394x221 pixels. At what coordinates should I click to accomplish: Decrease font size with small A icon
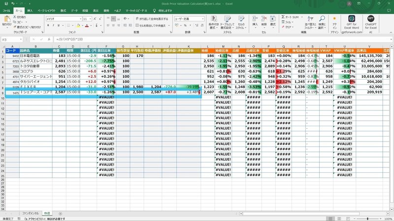click(x=100, y=19)
